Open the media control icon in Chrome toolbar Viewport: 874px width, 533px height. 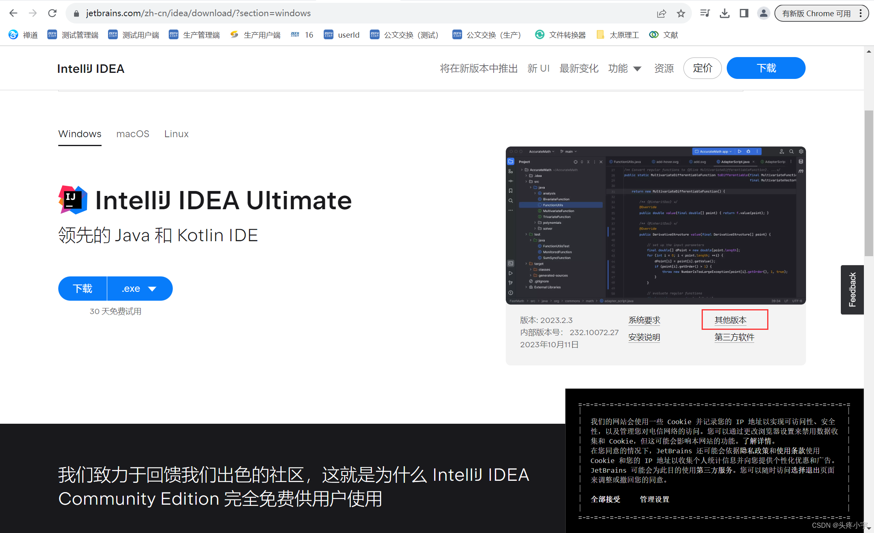click(705, 13)
